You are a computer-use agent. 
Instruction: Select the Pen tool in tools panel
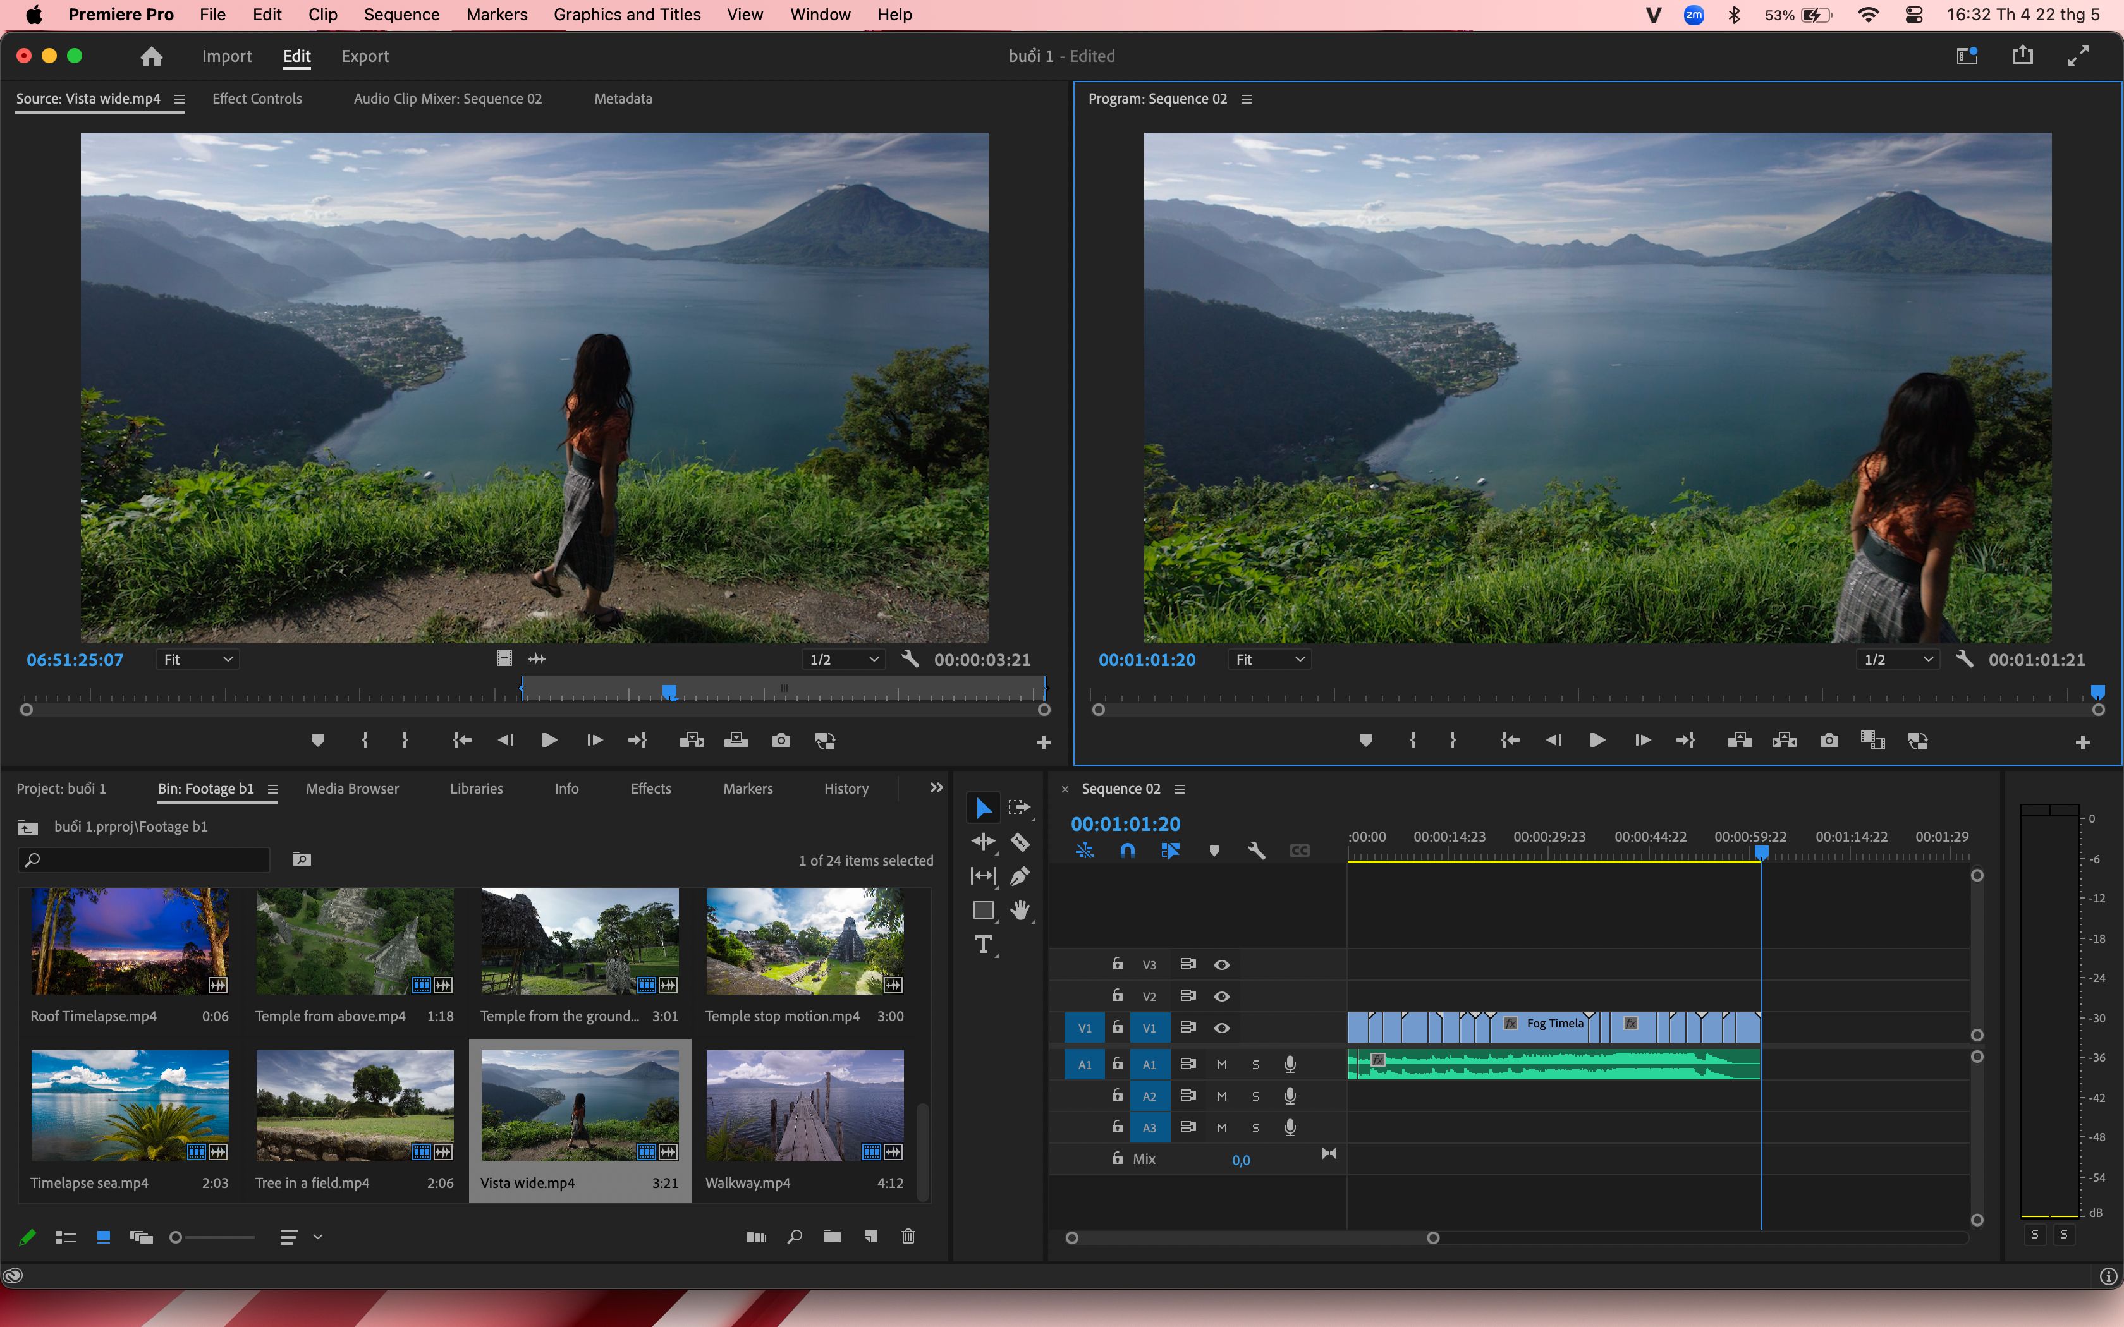click(x=1019, y=876)
